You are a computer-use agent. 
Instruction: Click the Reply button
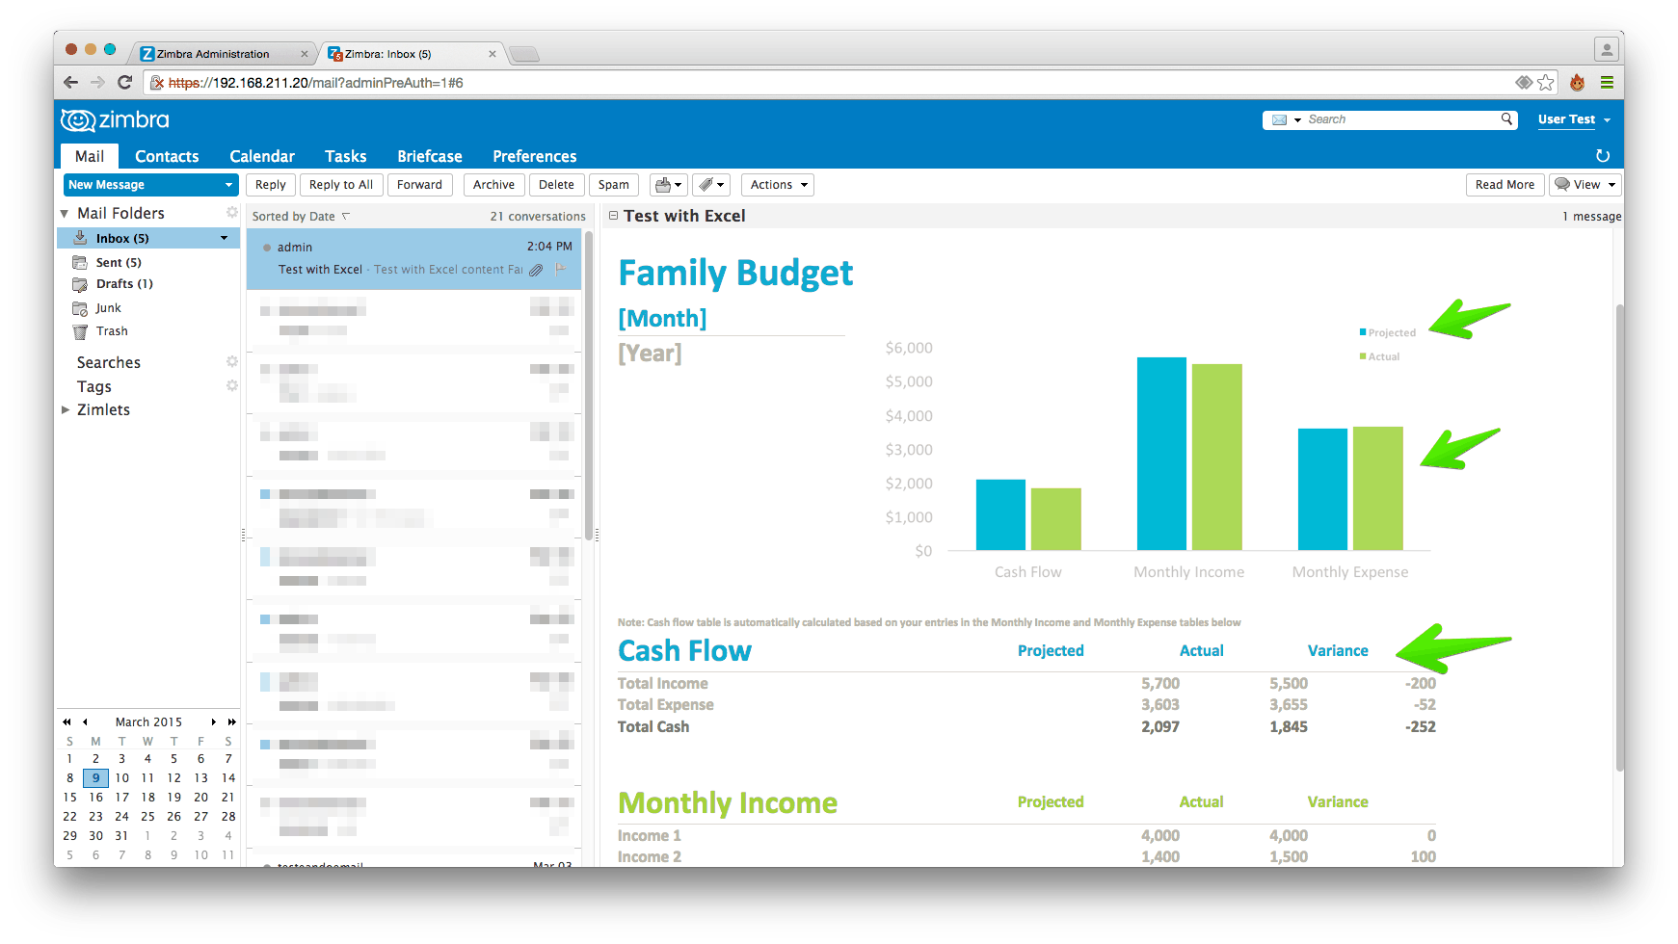pyautogui.click(x=271, y=185)
